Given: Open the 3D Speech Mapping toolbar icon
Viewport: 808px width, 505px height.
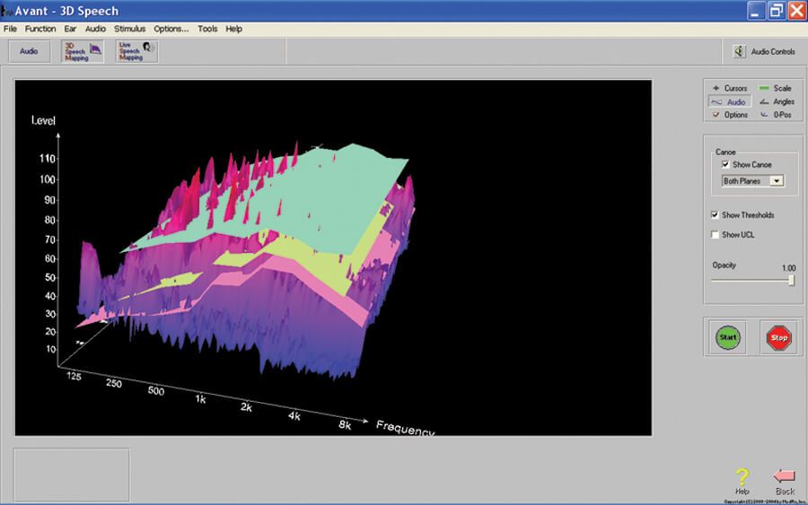Looking at the screenshot, I should click(82, 52).
